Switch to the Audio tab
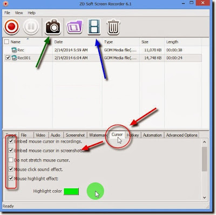This screenshot has height=215, width=216. (56, 135)
